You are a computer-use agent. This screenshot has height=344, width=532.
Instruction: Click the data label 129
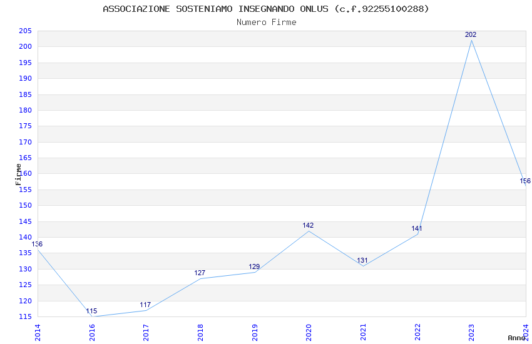[254, 266]
